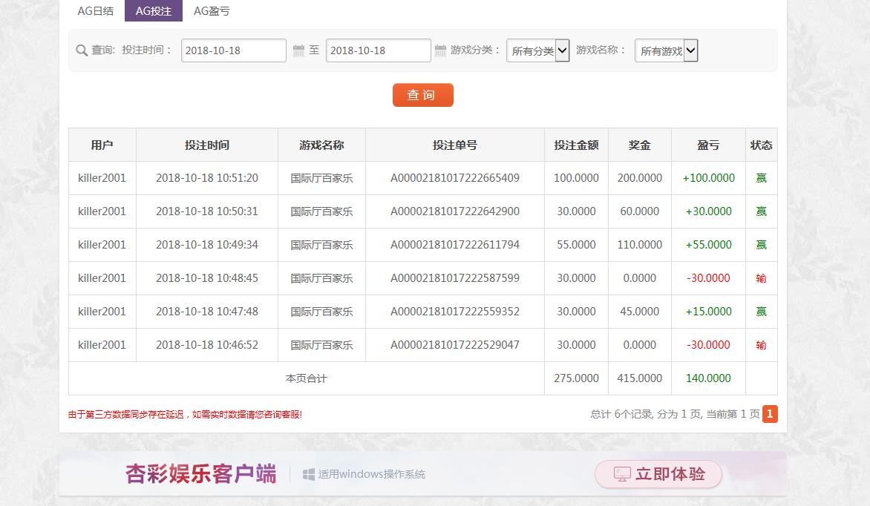Click the 盈亏 column header
Viewport: 870px width, 506px height.
point(708,145)
